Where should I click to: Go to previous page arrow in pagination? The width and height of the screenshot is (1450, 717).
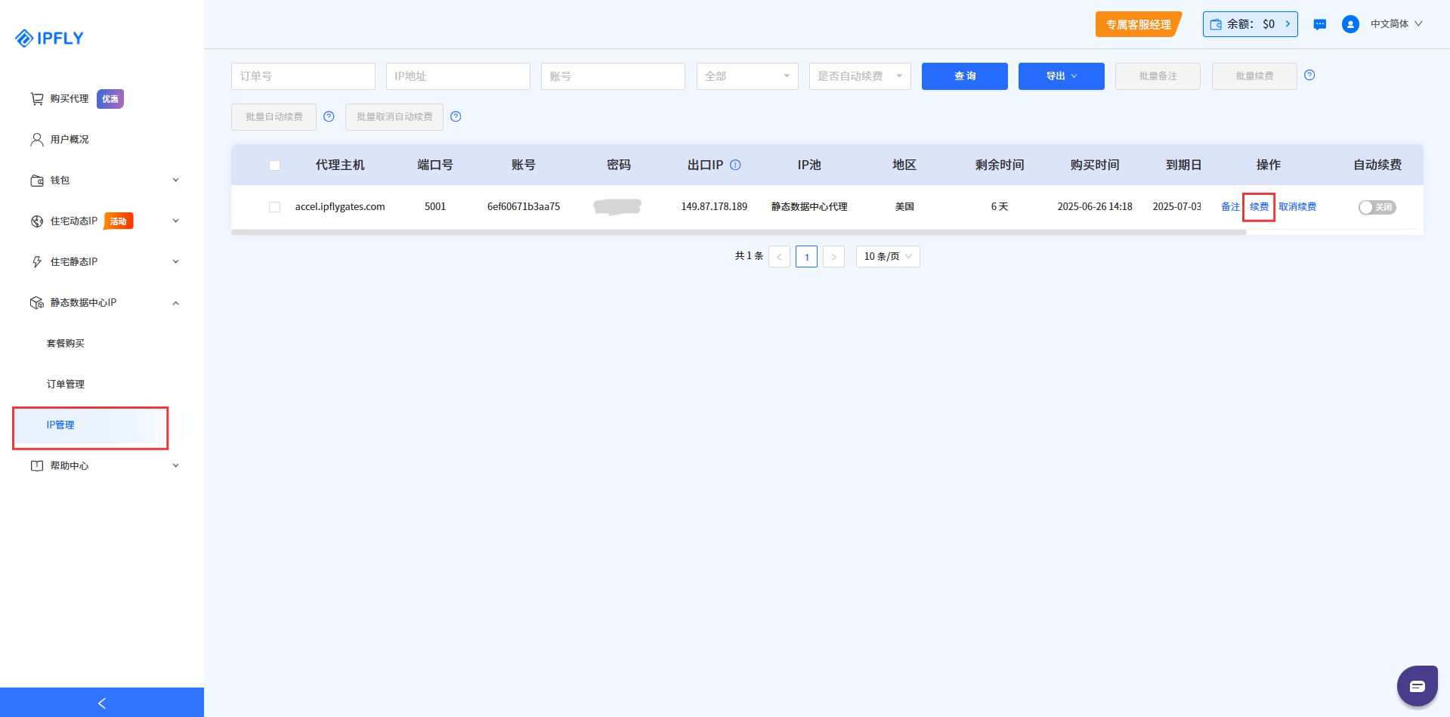[779, 257]
